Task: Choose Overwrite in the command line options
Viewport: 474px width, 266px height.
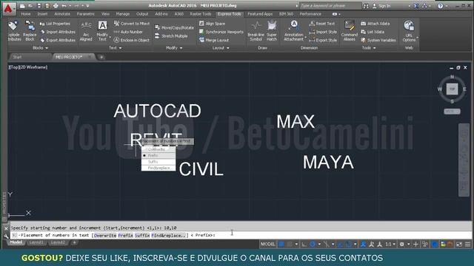Action: pos(105,235)
